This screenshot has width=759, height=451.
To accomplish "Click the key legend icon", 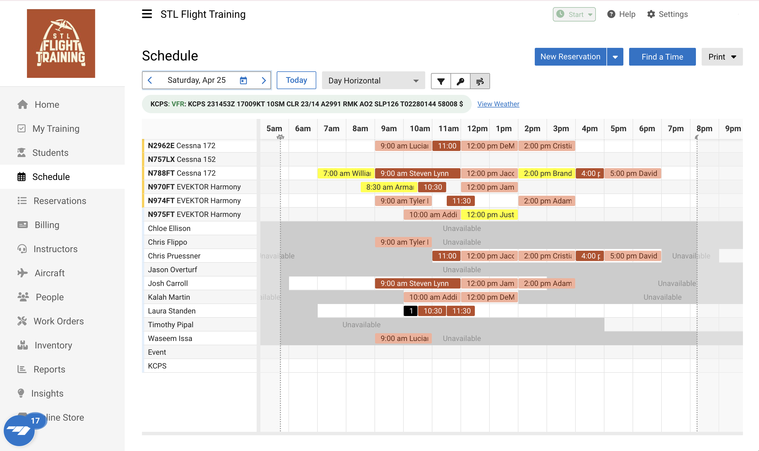I will [x=461, y=81].
